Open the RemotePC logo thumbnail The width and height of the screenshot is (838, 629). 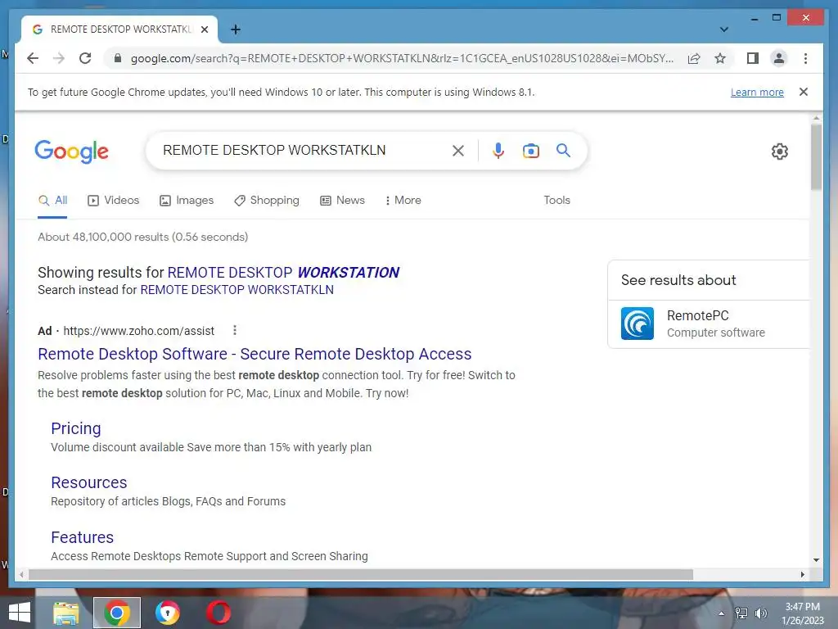point(637,324)
